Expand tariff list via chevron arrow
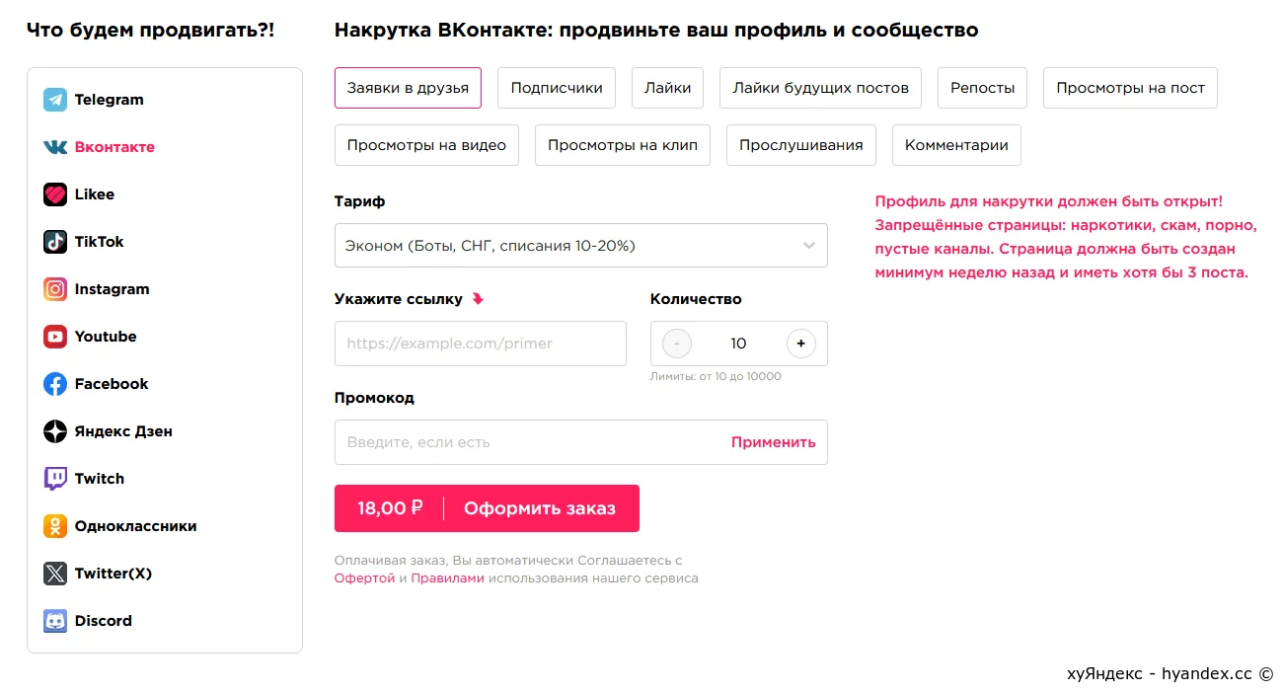The width and height of the screenshot is (1284, 692). tap(809, 245)
